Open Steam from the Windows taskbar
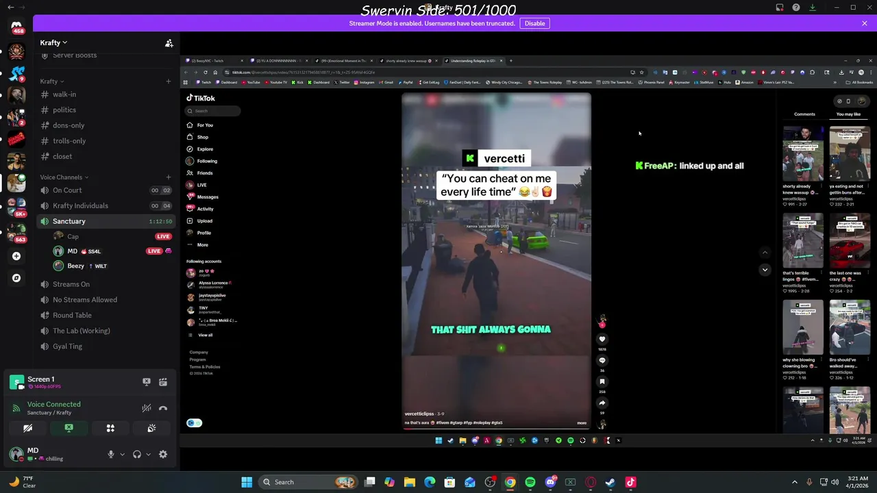The image size is (877, 493). 610,482
